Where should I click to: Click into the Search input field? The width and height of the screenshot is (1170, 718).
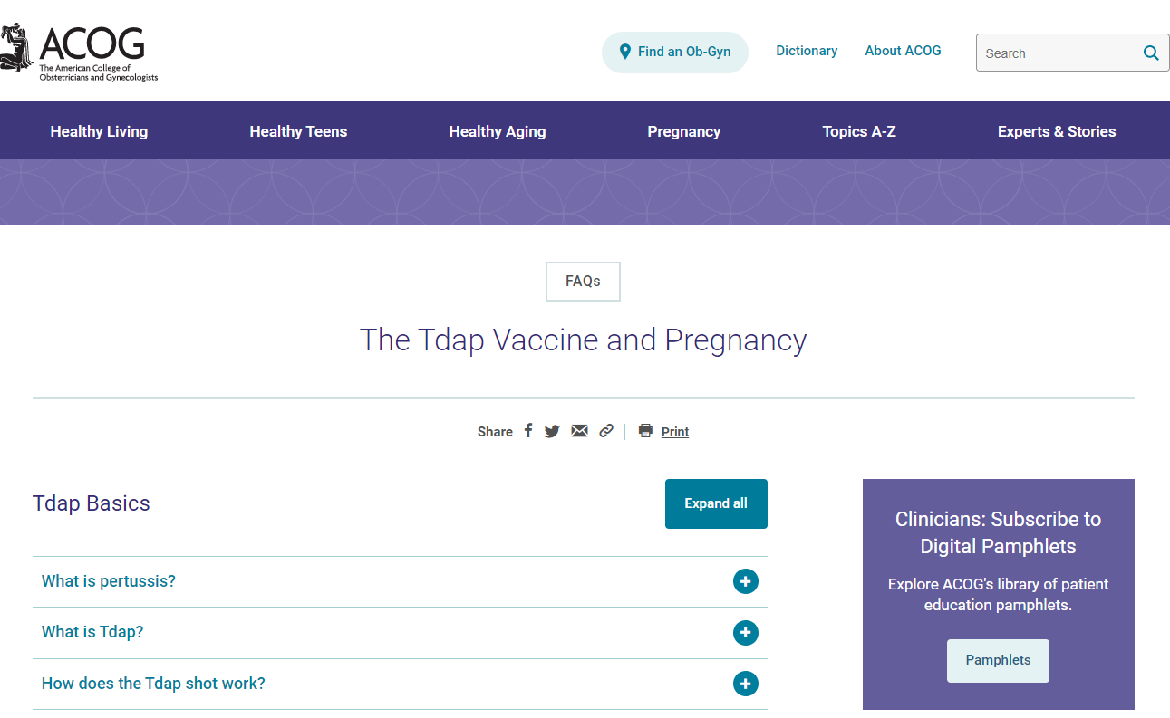(x=1056, y=53)
